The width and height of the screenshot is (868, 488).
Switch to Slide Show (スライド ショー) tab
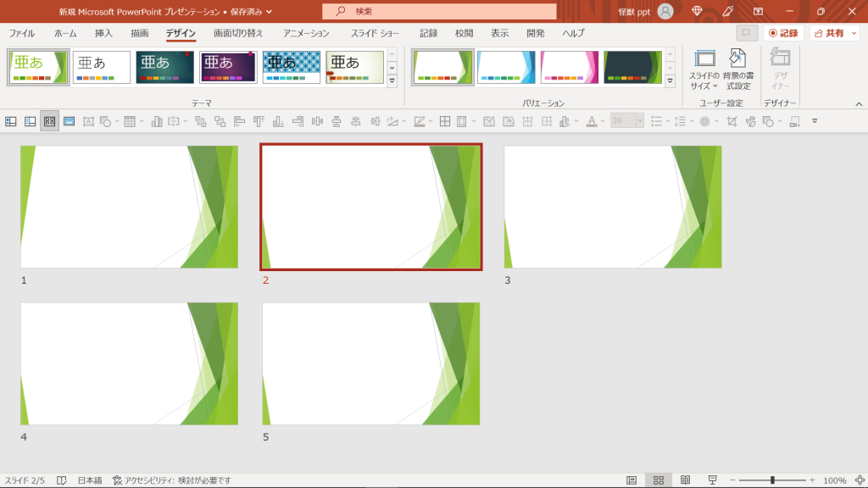(x=374, y=33)
